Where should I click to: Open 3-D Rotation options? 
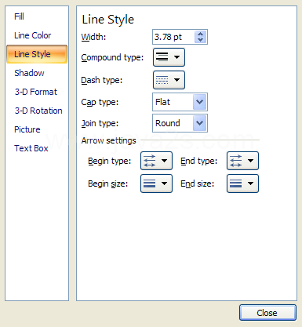coord(38,111)
